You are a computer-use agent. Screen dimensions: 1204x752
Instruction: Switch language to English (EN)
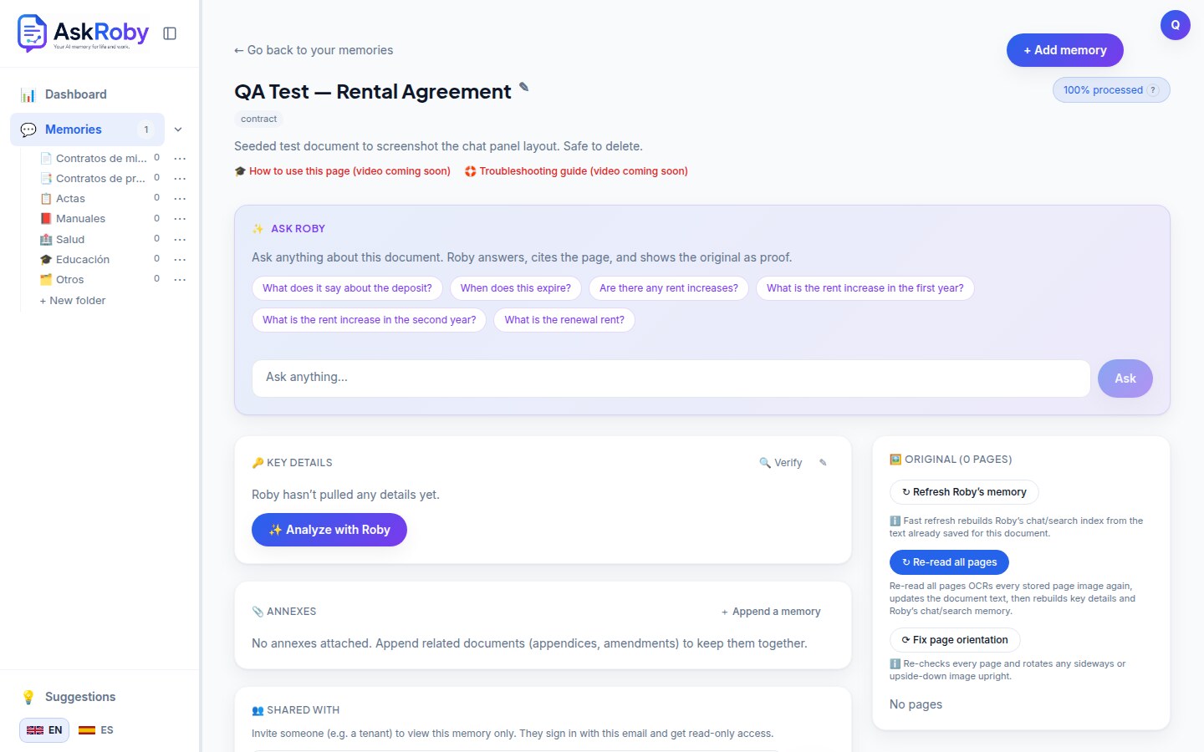click(44, 729)
